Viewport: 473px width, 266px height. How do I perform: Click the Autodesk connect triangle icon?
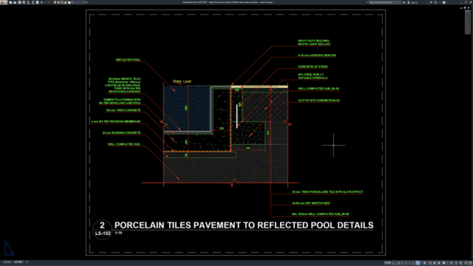pyautogui.click(x=435, y=2)
